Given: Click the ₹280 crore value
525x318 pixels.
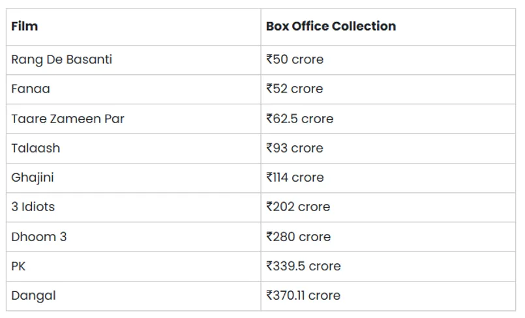Looking at the screenshot, I should [299, 237].
